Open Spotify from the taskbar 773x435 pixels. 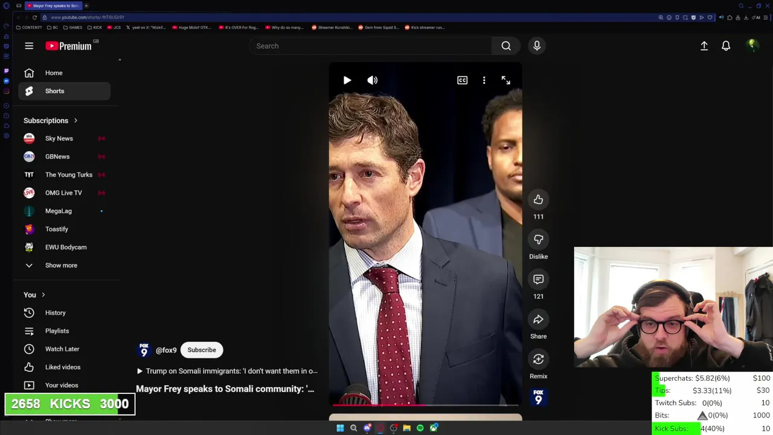pyautogui.click(x=420, y=428)
